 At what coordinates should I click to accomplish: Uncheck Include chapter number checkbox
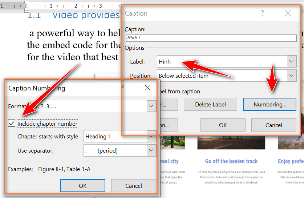(12, 123)
